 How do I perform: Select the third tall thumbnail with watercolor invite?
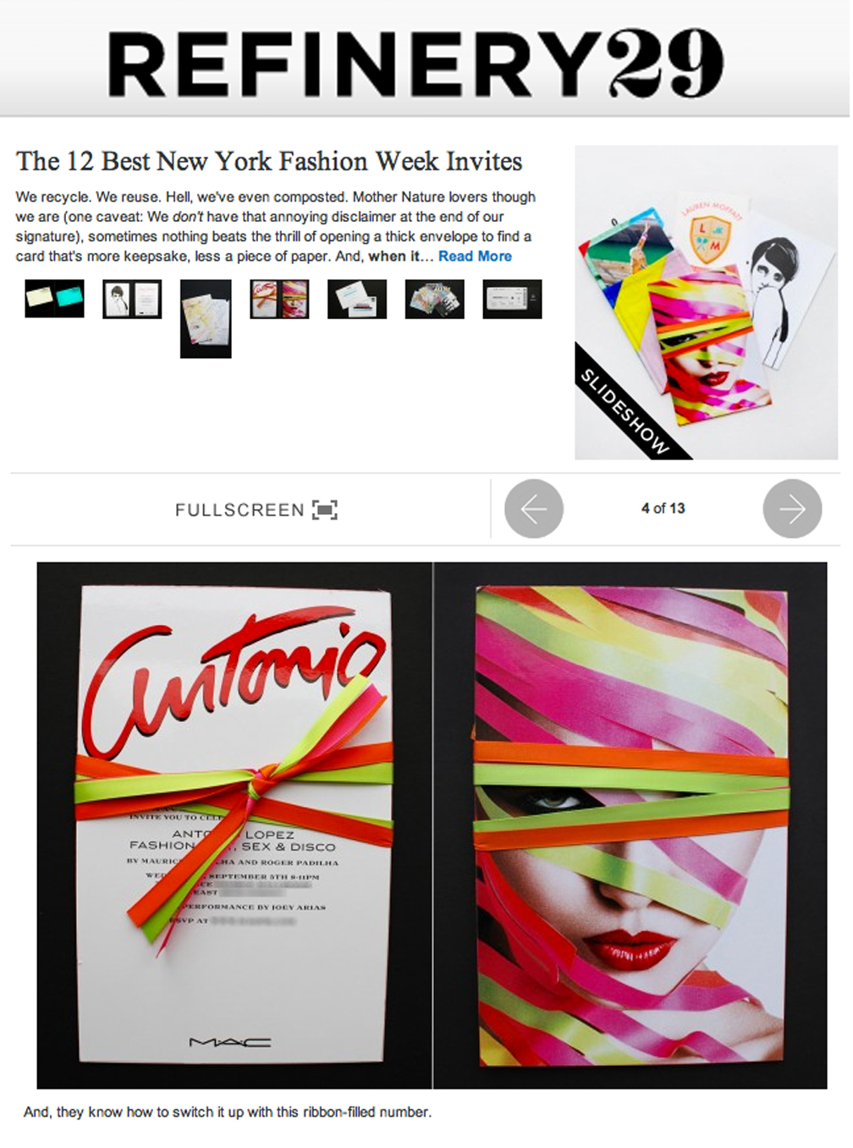point(206,319)
